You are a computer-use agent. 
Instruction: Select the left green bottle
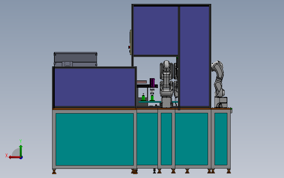tap(143, 97)
